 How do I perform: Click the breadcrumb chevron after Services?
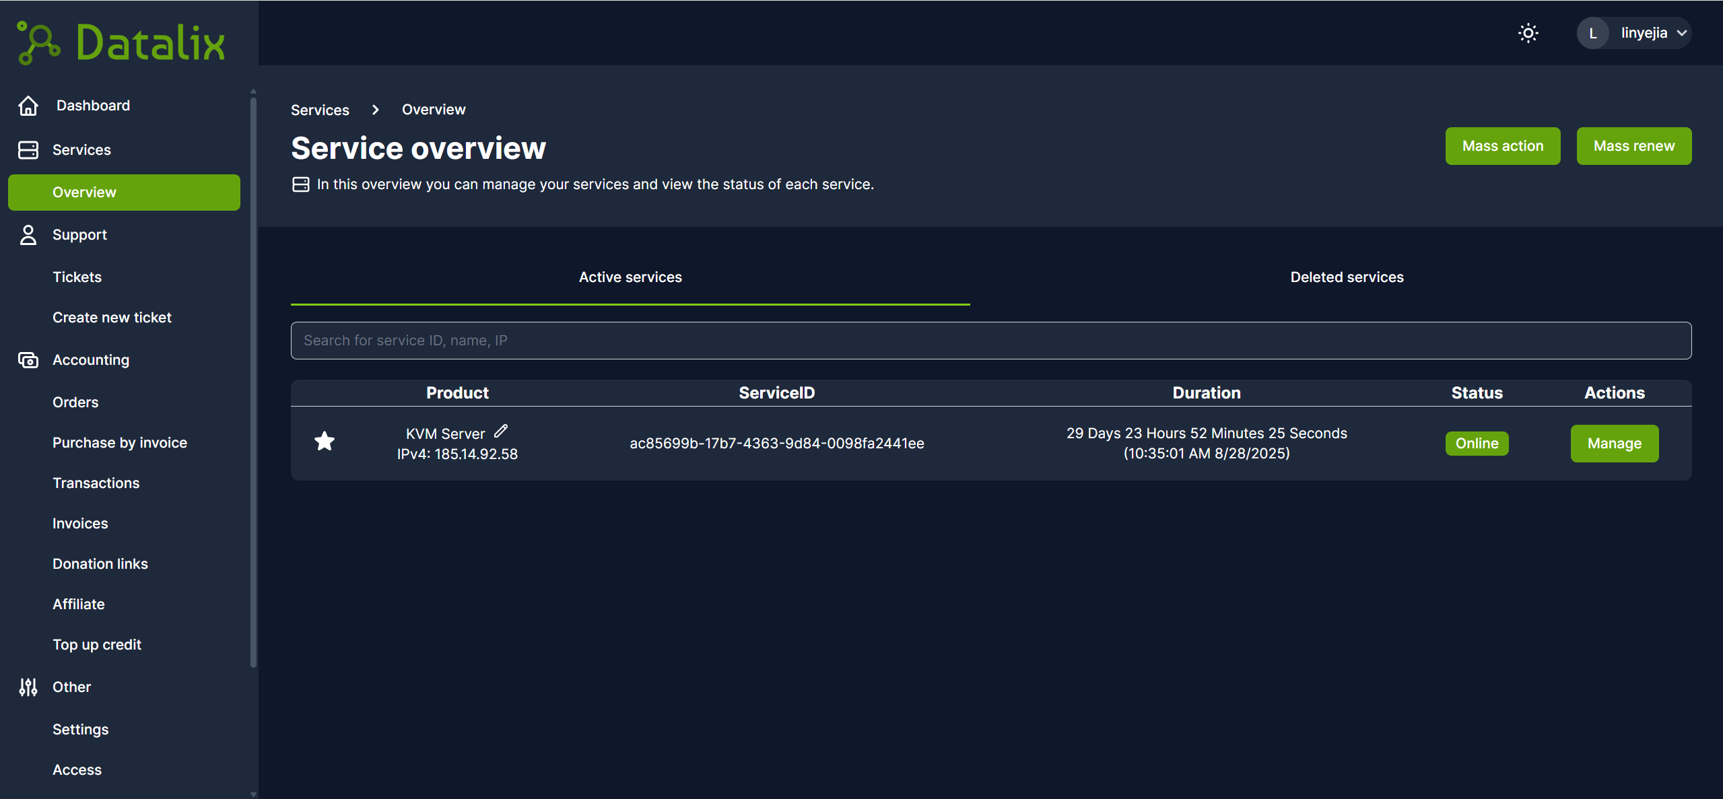376,110
